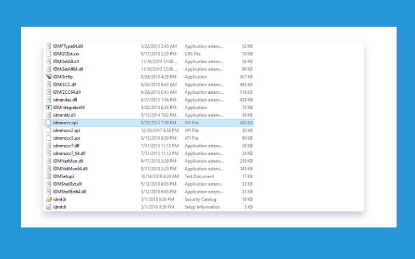Click the 259 KB size value
This screenshot has width=415, height=259.
(246, 161)
